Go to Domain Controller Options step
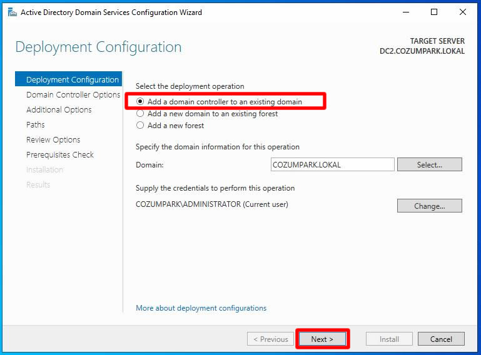This screenshot has height=355, width=481. (x=73, y=95)
